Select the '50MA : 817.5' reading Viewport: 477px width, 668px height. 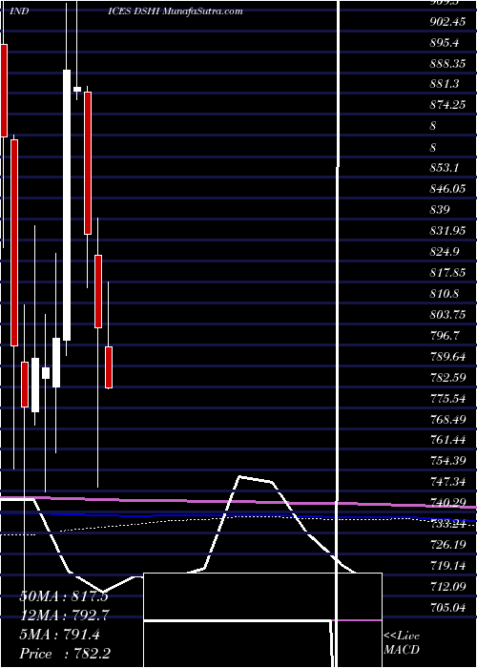tap(64, 596)
